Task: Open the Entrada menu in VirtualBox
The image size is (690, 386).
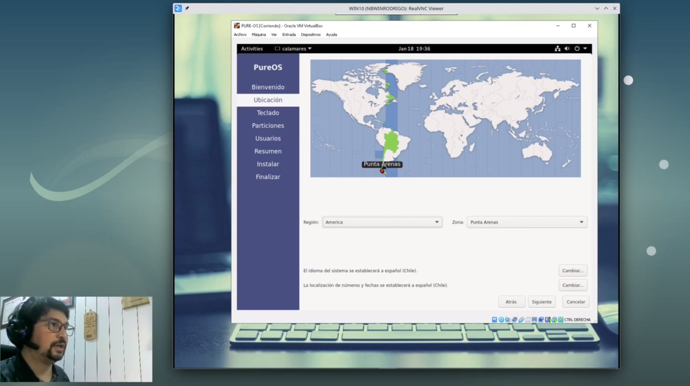Action: tap(289, 34)
